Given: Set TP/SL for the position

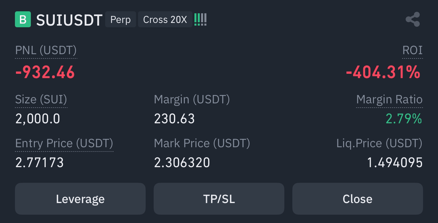Looking at the screenshot, I should (x=219, y=199).
